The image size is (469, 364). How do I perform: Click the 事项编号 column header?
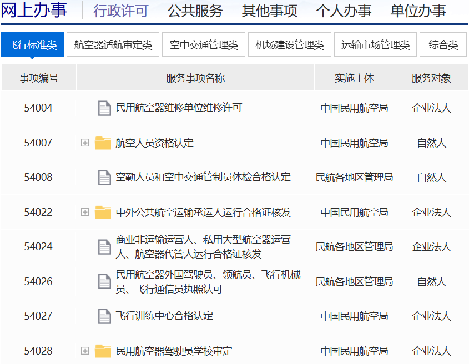[x=39, y=78]
